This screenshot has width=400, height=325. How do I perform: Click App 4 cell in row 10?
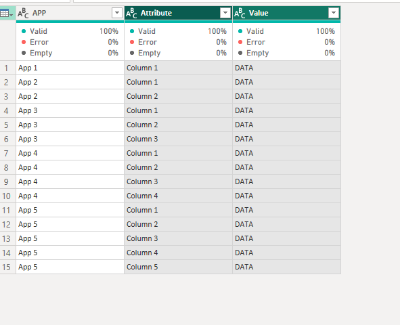tap(70, 196)
